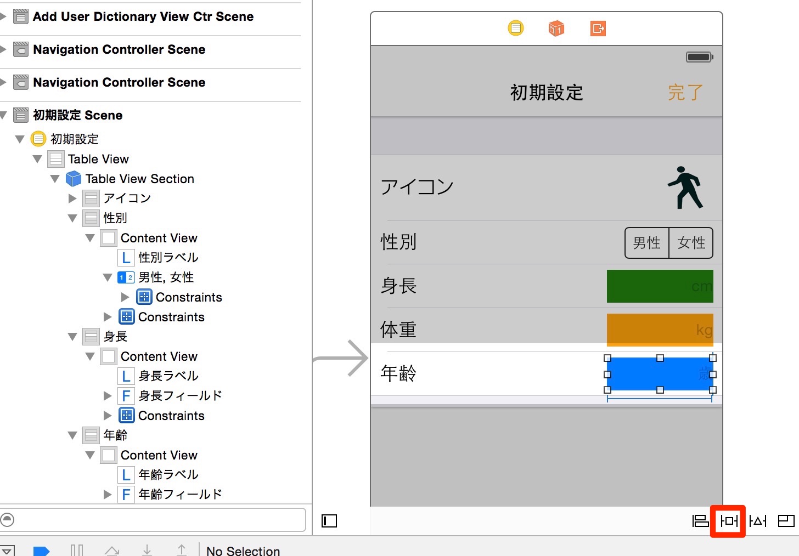This screenshot has height=556, width=799.
Task: Select the Table View Section cube icon
Action: 74,179
